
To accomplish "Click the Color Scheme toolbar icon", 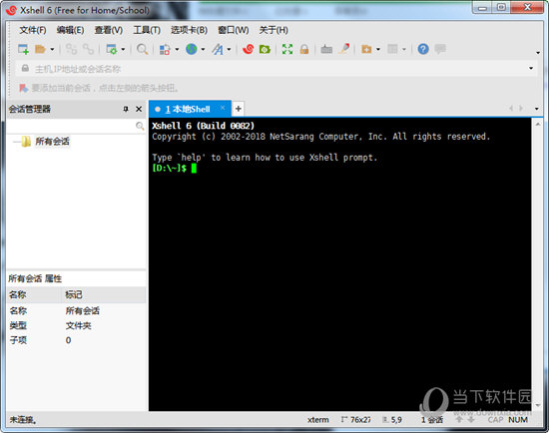I will pyautogui.click(x=165, y=49).
